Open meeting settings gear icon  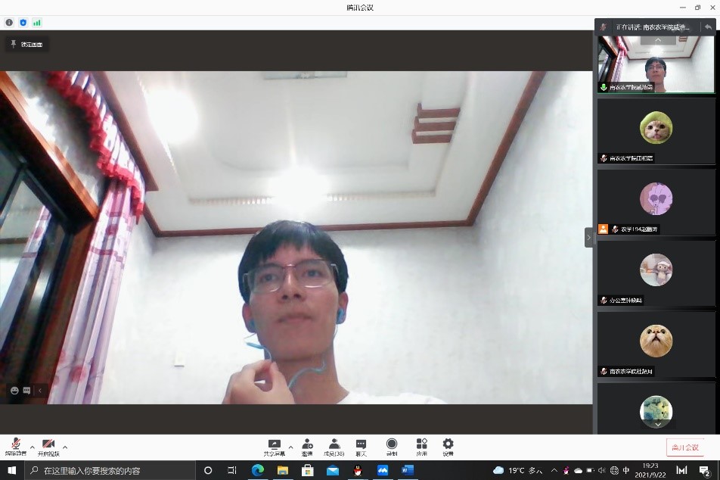coord(448,447)
